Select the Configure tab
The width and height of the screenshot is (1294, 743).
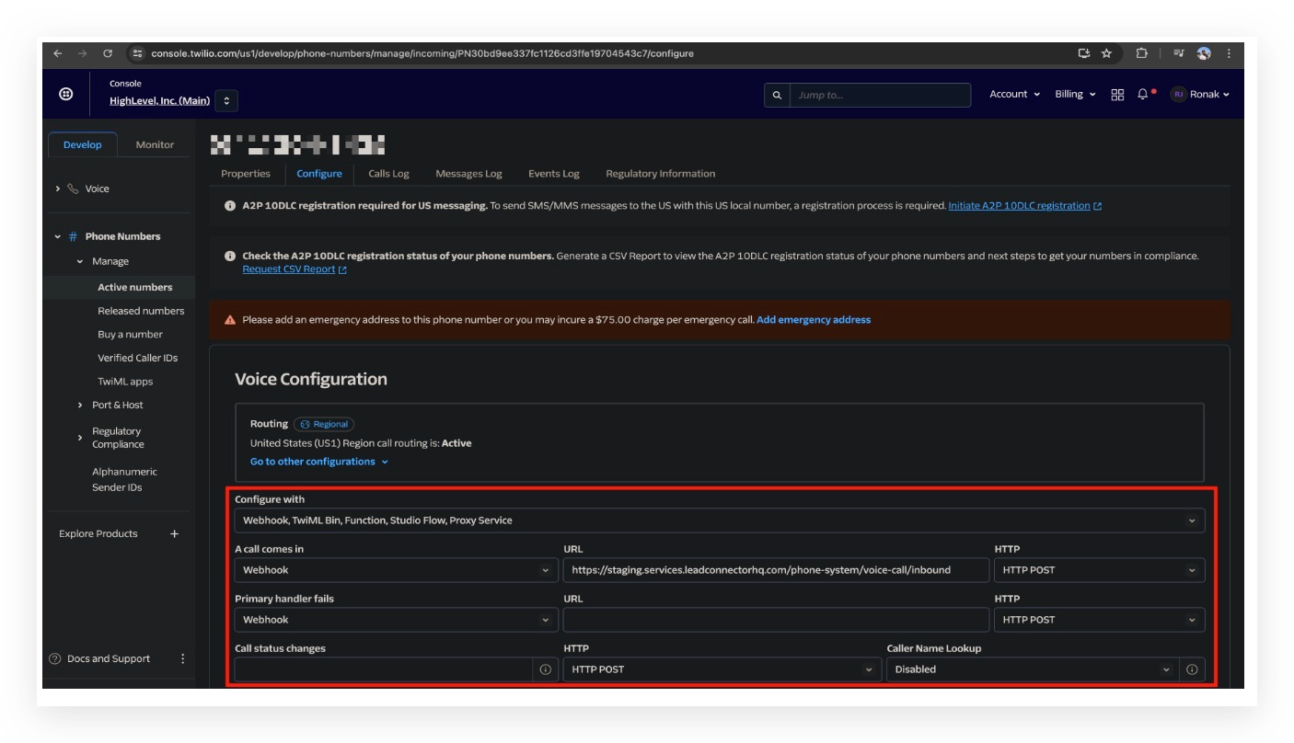tap(319, 173)
